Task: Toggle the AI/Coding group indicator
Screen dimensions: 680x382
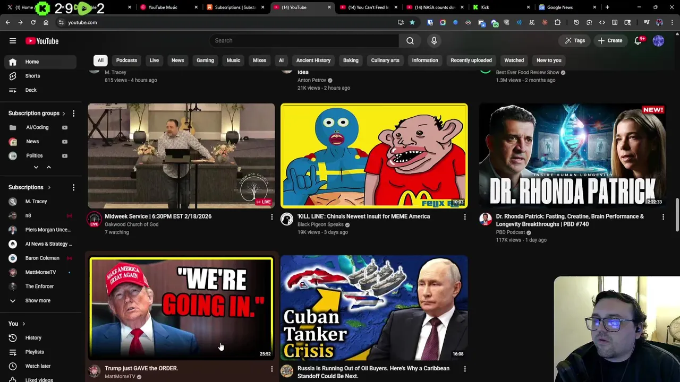Action: click(x=65, y=127)
